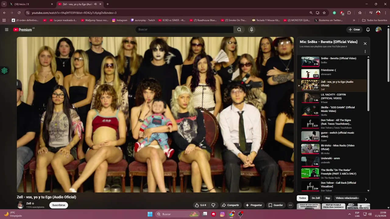Show more bookmarks with the chevron
Image resolution: width=390 pixels, height=219 pixels.
pyautogui.click(x=354, y=20)
